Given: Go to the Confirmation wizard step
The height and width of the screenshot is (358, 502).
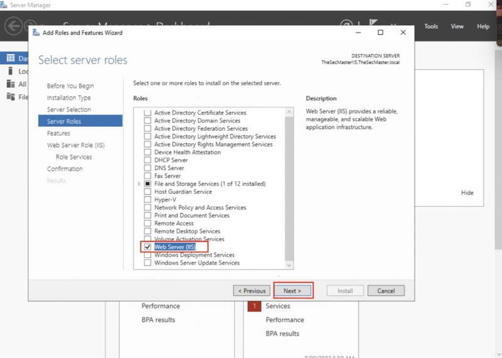Looking at the screenshot, I should point(65,169).
